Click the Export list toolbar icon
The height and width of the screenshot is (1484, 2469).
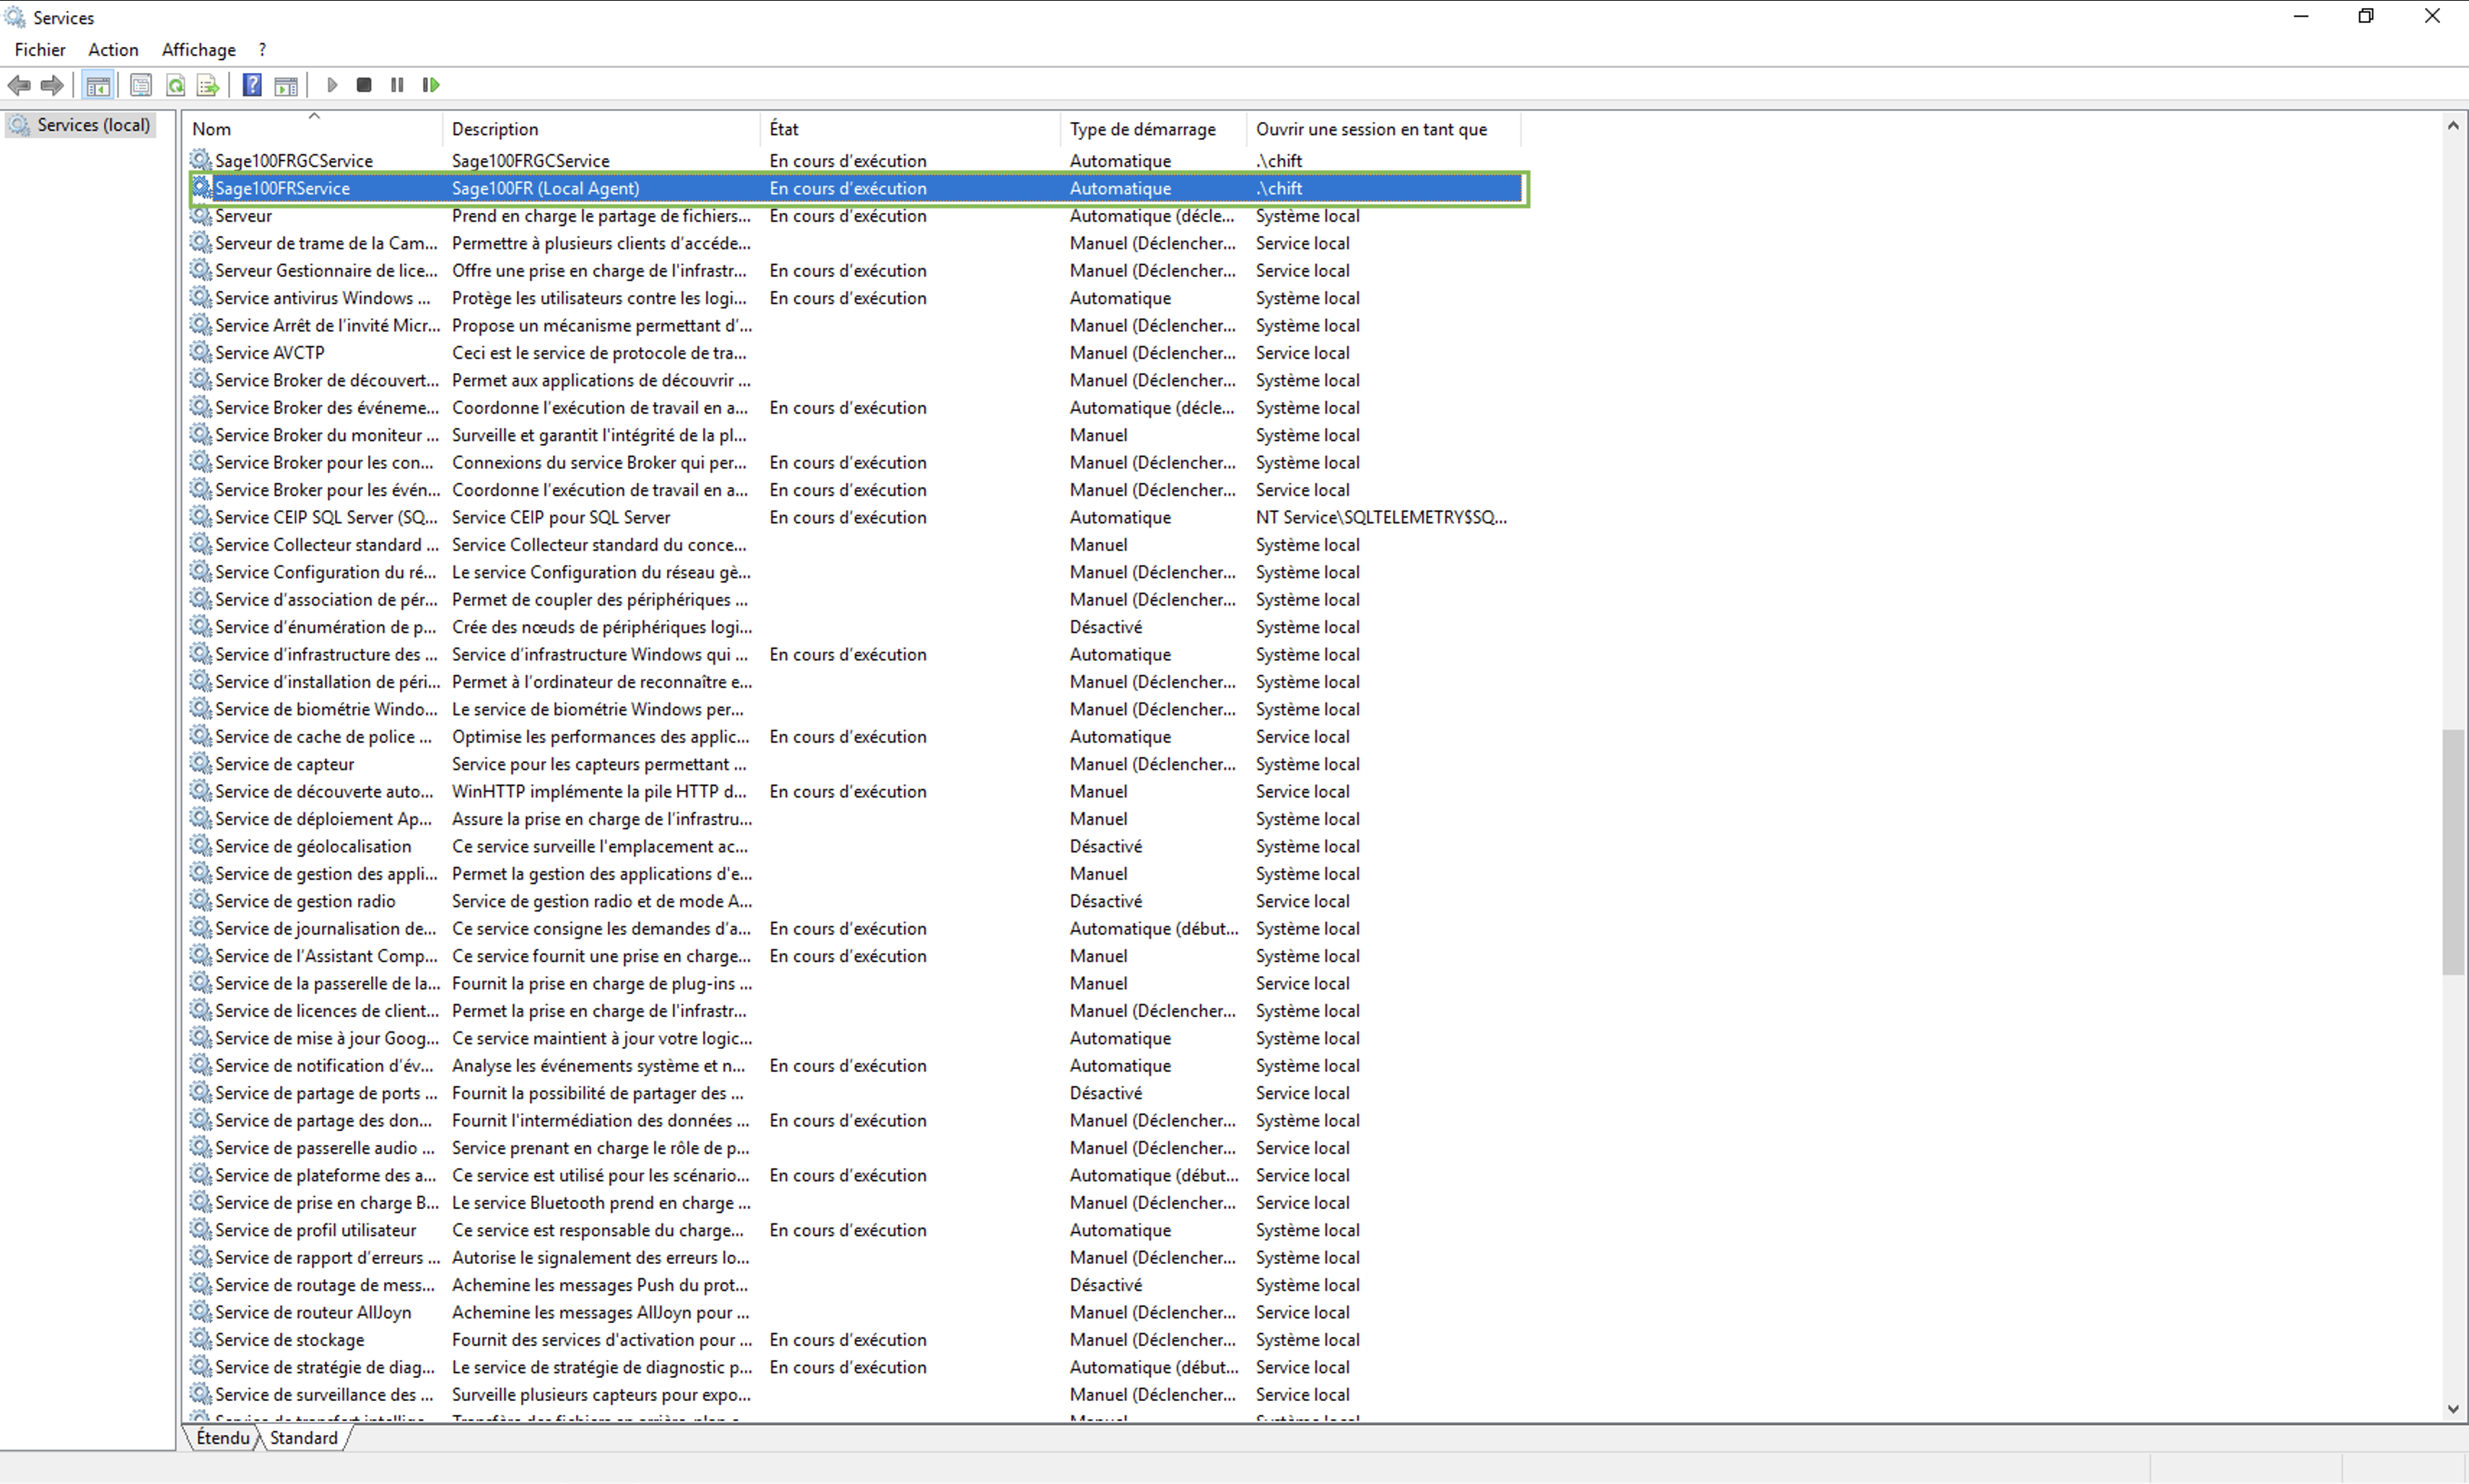coord(208,85)
